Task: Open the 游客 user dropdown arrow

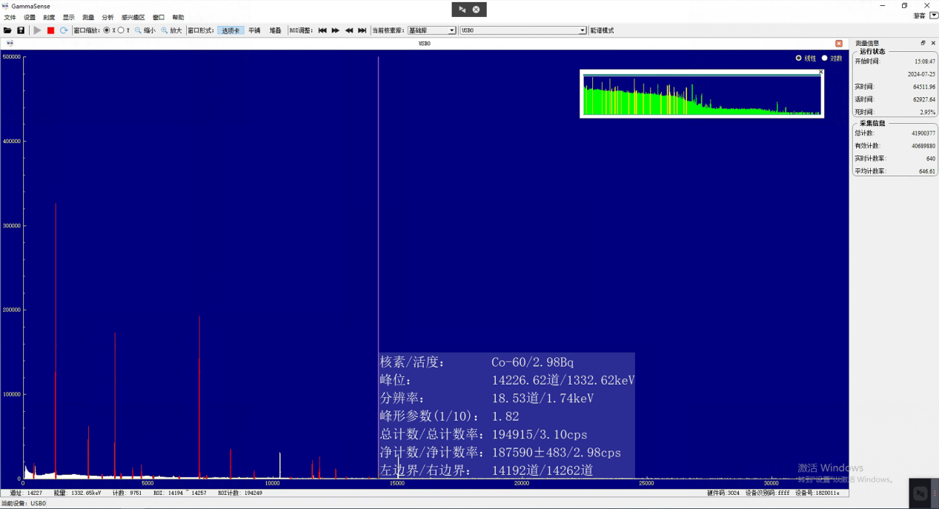Action: point(934,16)
